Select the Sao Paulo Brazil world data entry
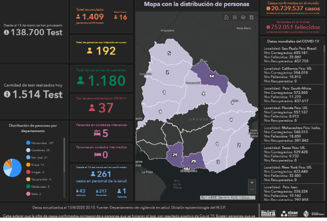 [x=292, y=55]
